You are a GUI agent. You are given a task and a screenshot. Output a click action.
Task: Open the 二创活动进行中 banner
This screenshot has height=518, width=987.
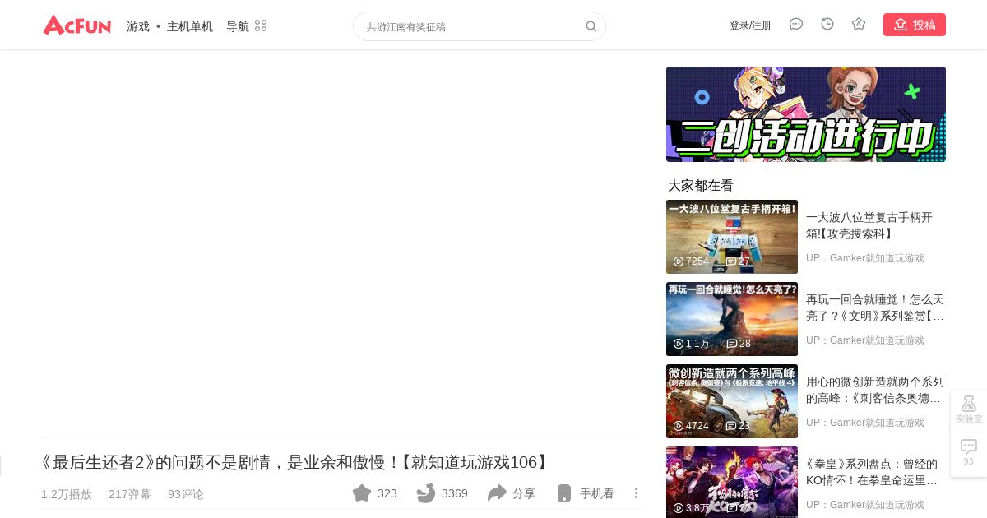click(x=806, y=114)
